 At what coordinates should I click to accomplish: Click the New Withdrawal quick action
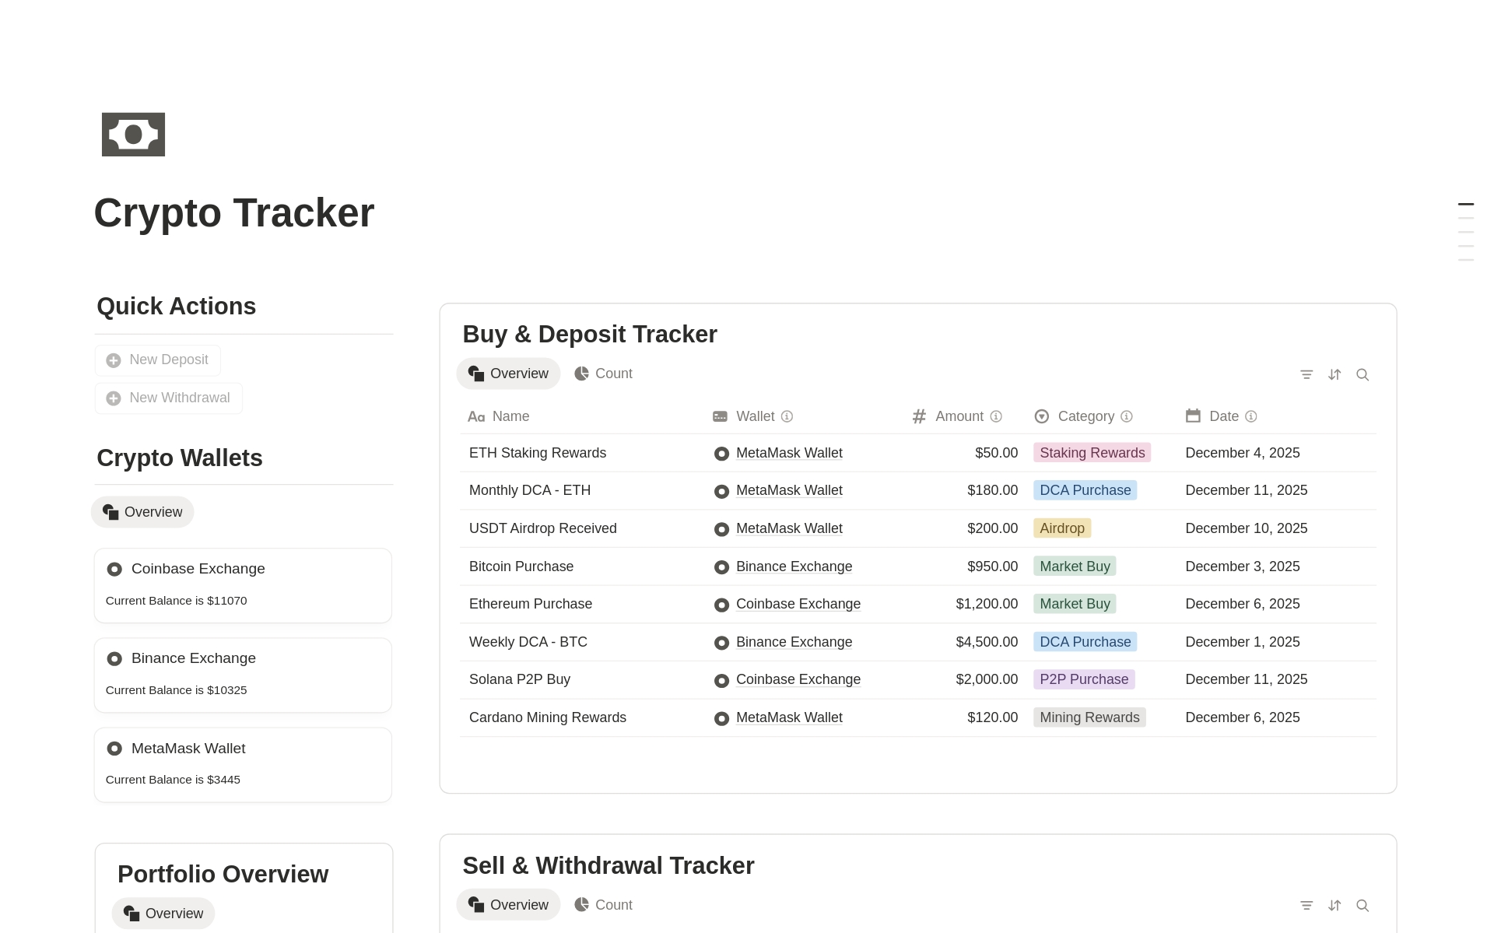pos(168,398)
